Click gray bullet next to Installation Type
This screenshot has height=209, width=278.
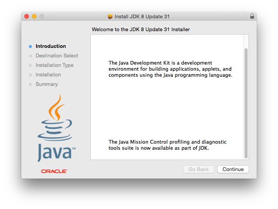point(30,65)
